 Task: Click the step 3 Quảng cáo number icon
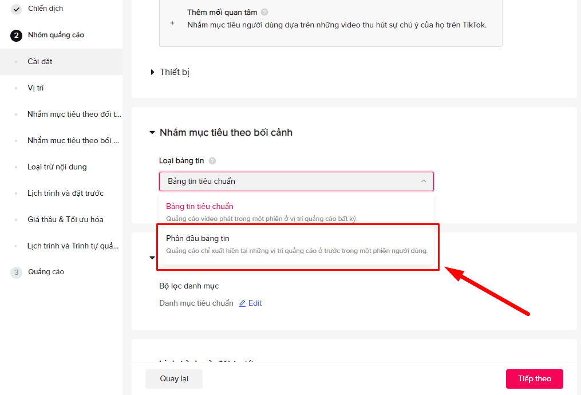16,272
